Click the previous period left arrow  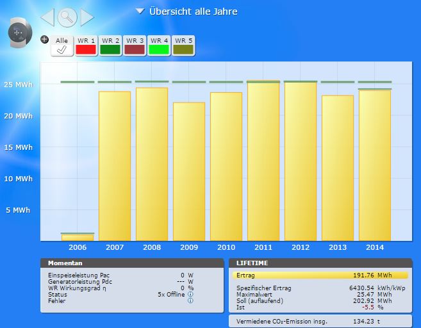(47, 17)
